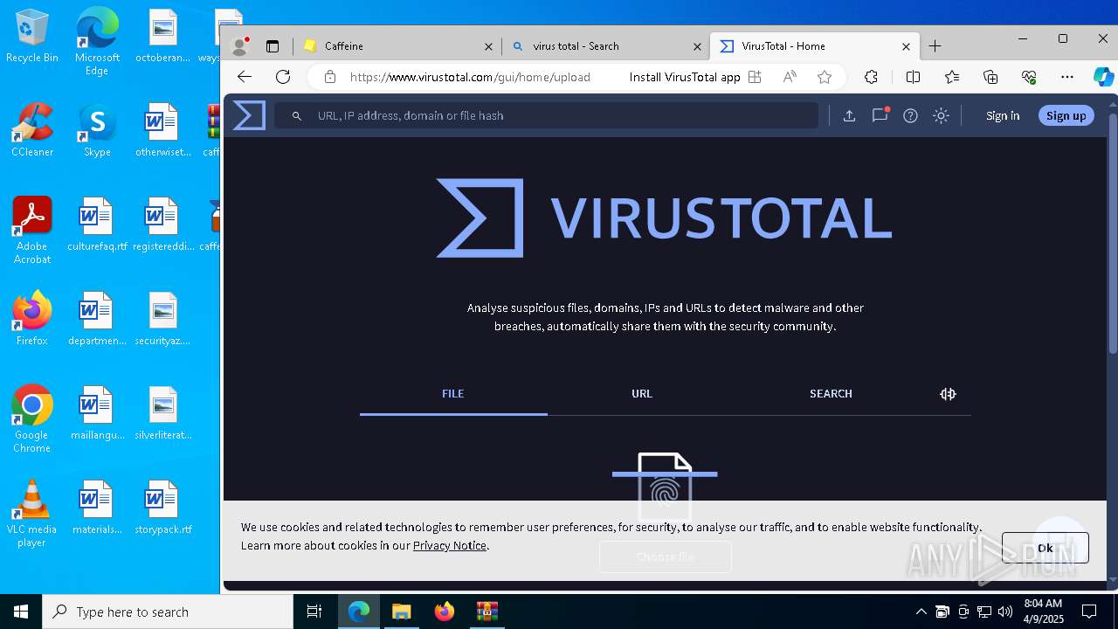Open the help question mark icon
This screenshot has width=1118, height=629.
910,115
